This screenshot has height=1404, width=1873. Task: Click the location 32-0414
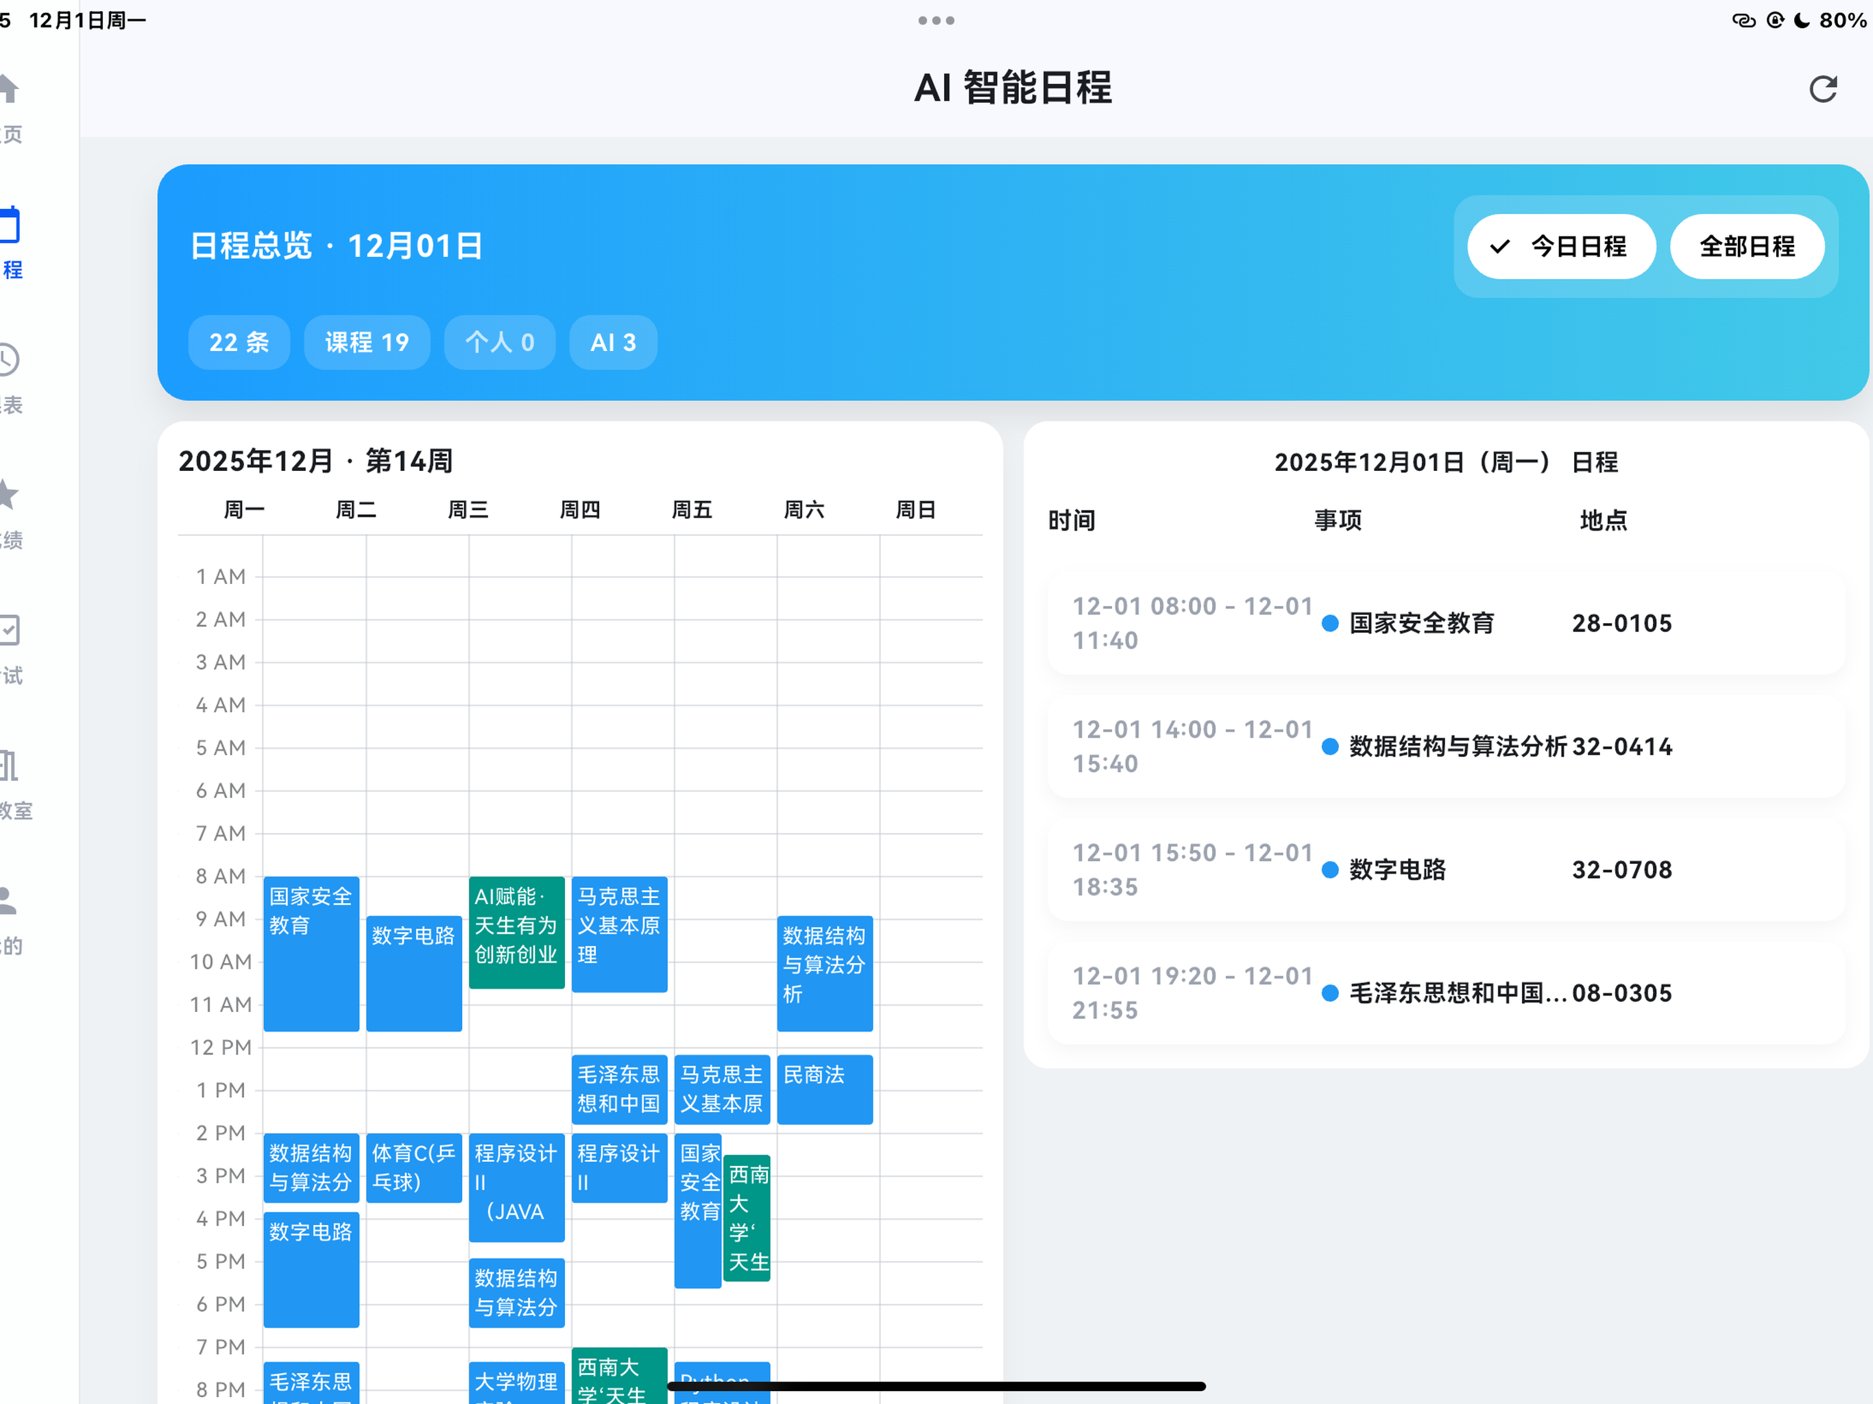pos(1621,747)
